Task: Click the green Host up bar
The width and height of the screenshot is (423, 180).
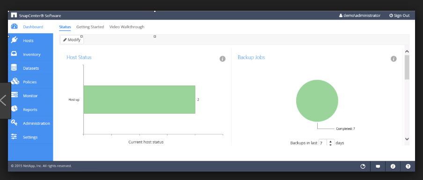Action: pos(139,100)
